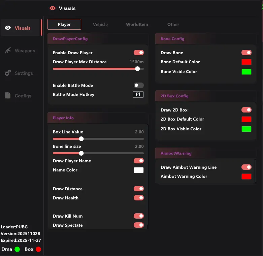The height and width of the screenshot is (256, 263).
Task: Click the rifle icon for Weapons
Action: (8, 51)
